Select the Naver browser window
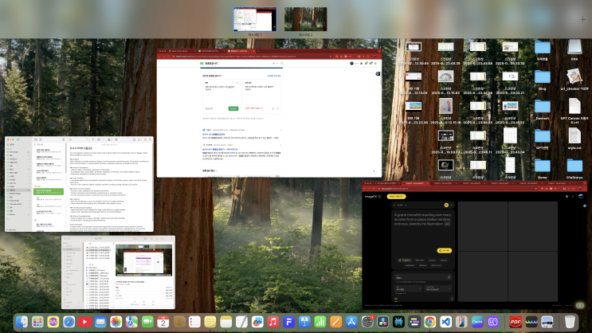The image size is (592, 333). (269, 113)
